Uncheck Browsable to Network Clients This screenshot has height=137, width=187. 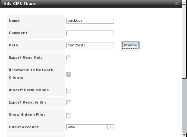tap(69, 74)
